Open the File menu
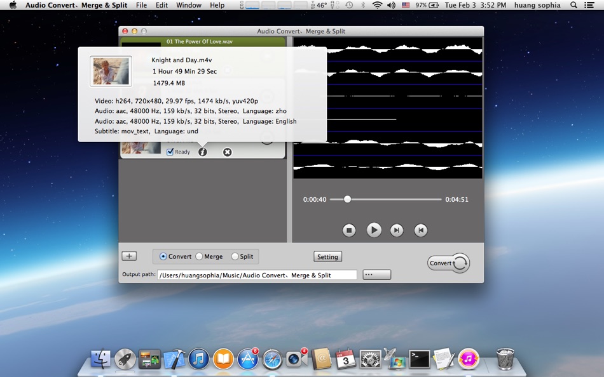Viewport: 604px width, 377px height. pyautogui.click(x=141, y=5)
